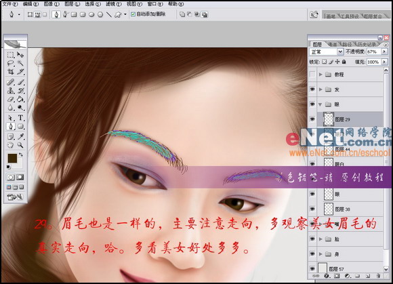This screenshot has width=393, height=284.
Task: Select the Healing Brush tool
Action: pos(11,82)
